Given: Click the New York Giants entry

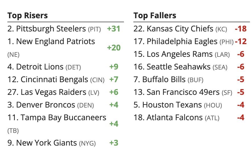Looking at the screenshot, I should (x=46, y=143).
